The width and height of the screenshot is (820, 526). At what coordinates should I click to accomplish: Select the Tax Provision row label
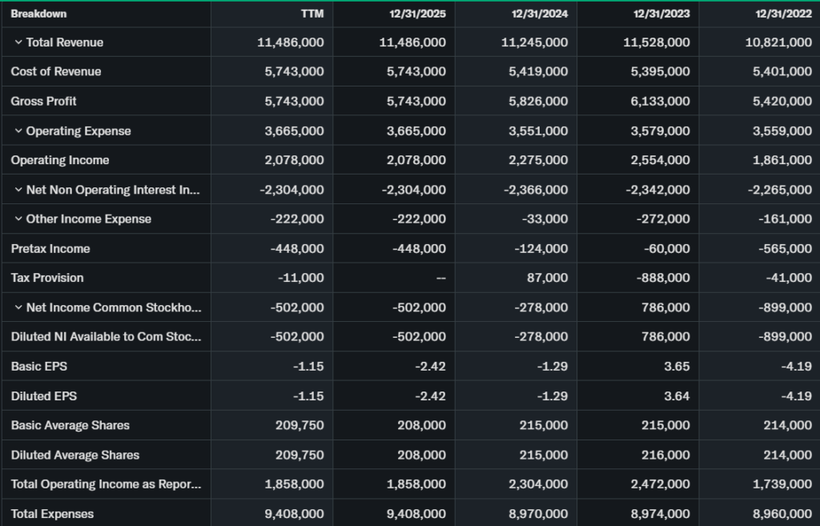47,278
